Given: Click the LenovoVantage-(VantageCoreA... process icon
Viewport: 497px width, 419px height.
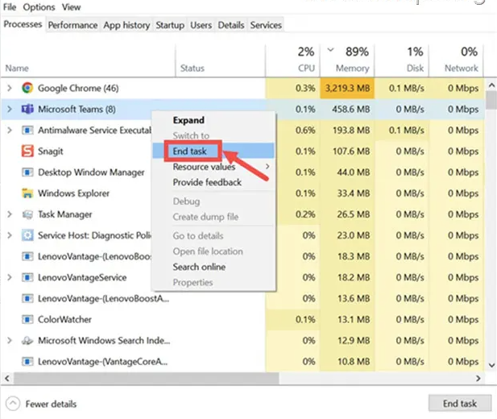Looking at the screenshot, I should click(27, 362).
